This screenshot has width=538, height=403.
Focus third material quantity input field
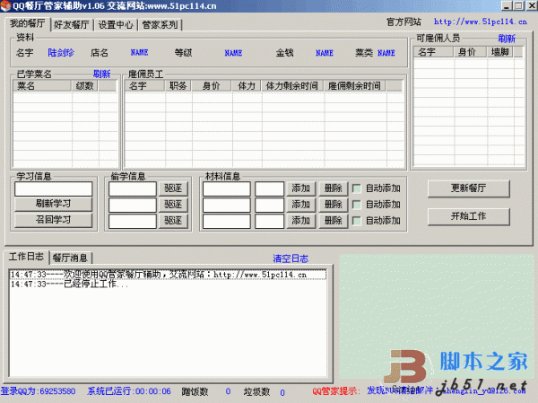(269, 222)
